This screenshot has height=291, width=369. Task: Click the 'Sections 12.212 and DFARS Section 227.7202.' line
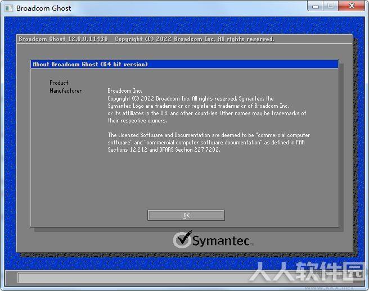(x=164, y=150)
